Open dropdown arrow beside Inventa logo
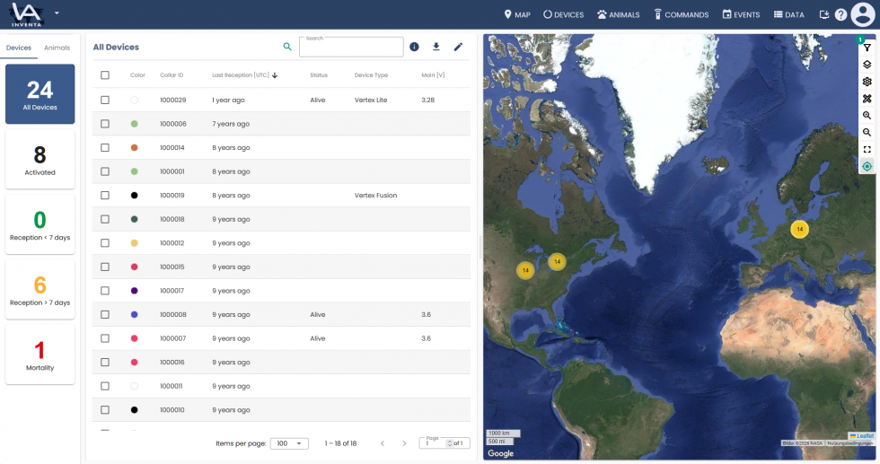Image resolution: width=880 pixels, height=464 pixels. tap(57, 13)
